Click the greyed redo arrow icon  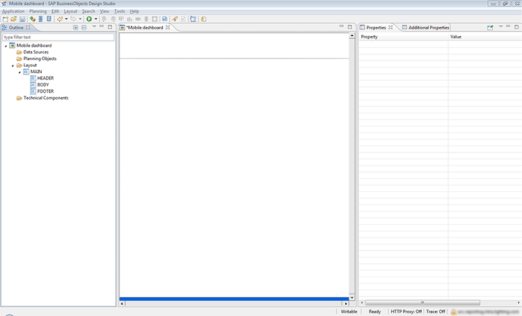tap(73, 19)
